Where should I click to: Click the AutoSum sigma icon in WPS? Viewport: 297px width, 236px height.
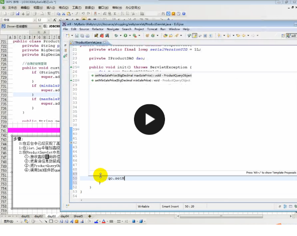point(115,13)
